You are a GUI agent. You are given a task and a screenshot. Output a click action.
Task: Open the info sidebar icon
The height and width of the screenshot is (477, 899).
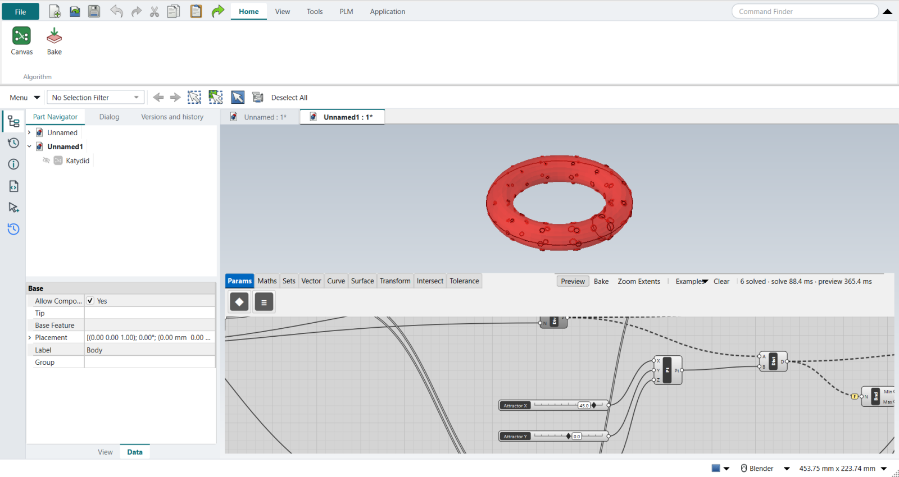(x=13, y=164)
